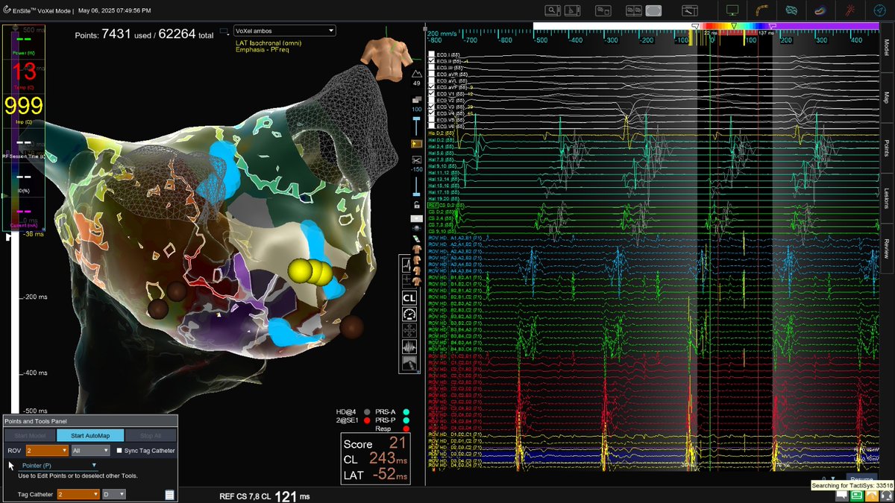This screenshot has width=895, height=503.
Task: Click the CL cycle length tool icon
Action: 409,297
